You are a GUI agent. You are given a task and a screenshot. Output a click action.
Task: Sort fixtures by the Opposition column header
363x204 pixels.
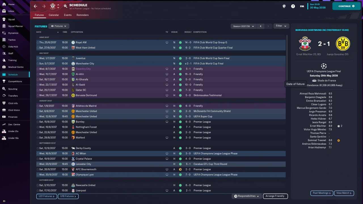coord(77,32)
